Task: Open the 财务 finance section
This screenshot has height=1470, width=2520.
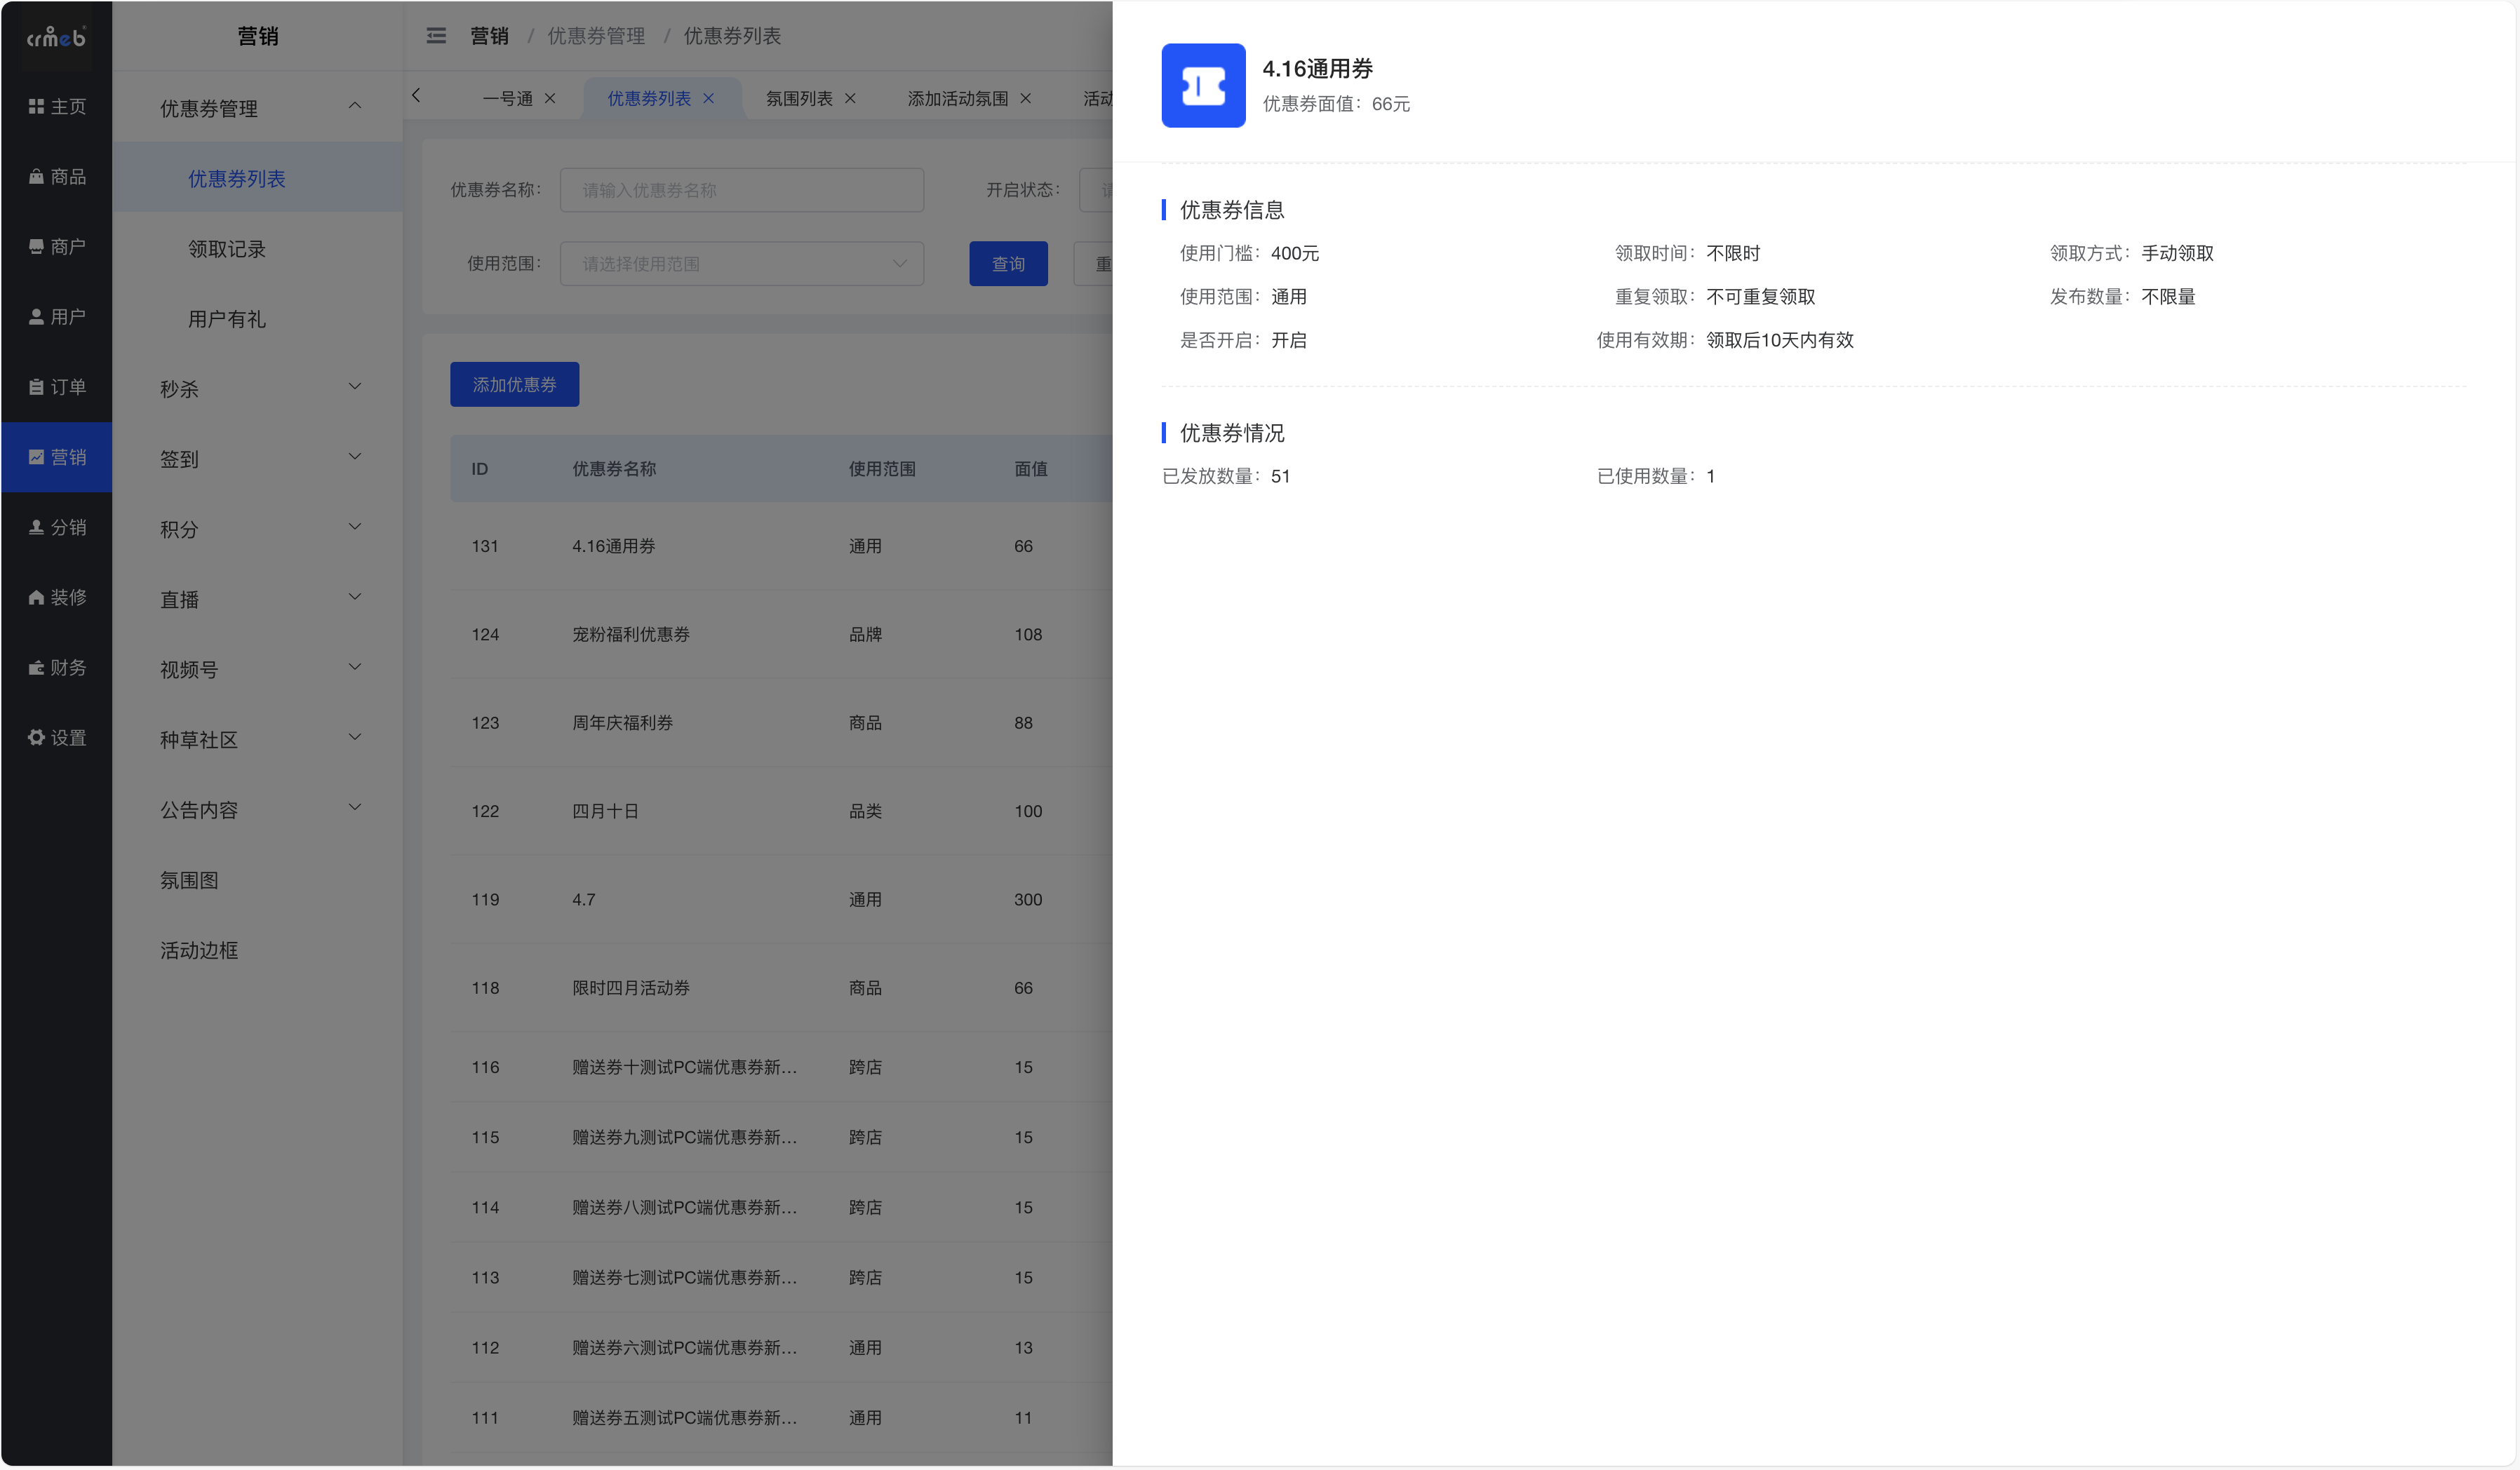Action: (x=57, y=667)
